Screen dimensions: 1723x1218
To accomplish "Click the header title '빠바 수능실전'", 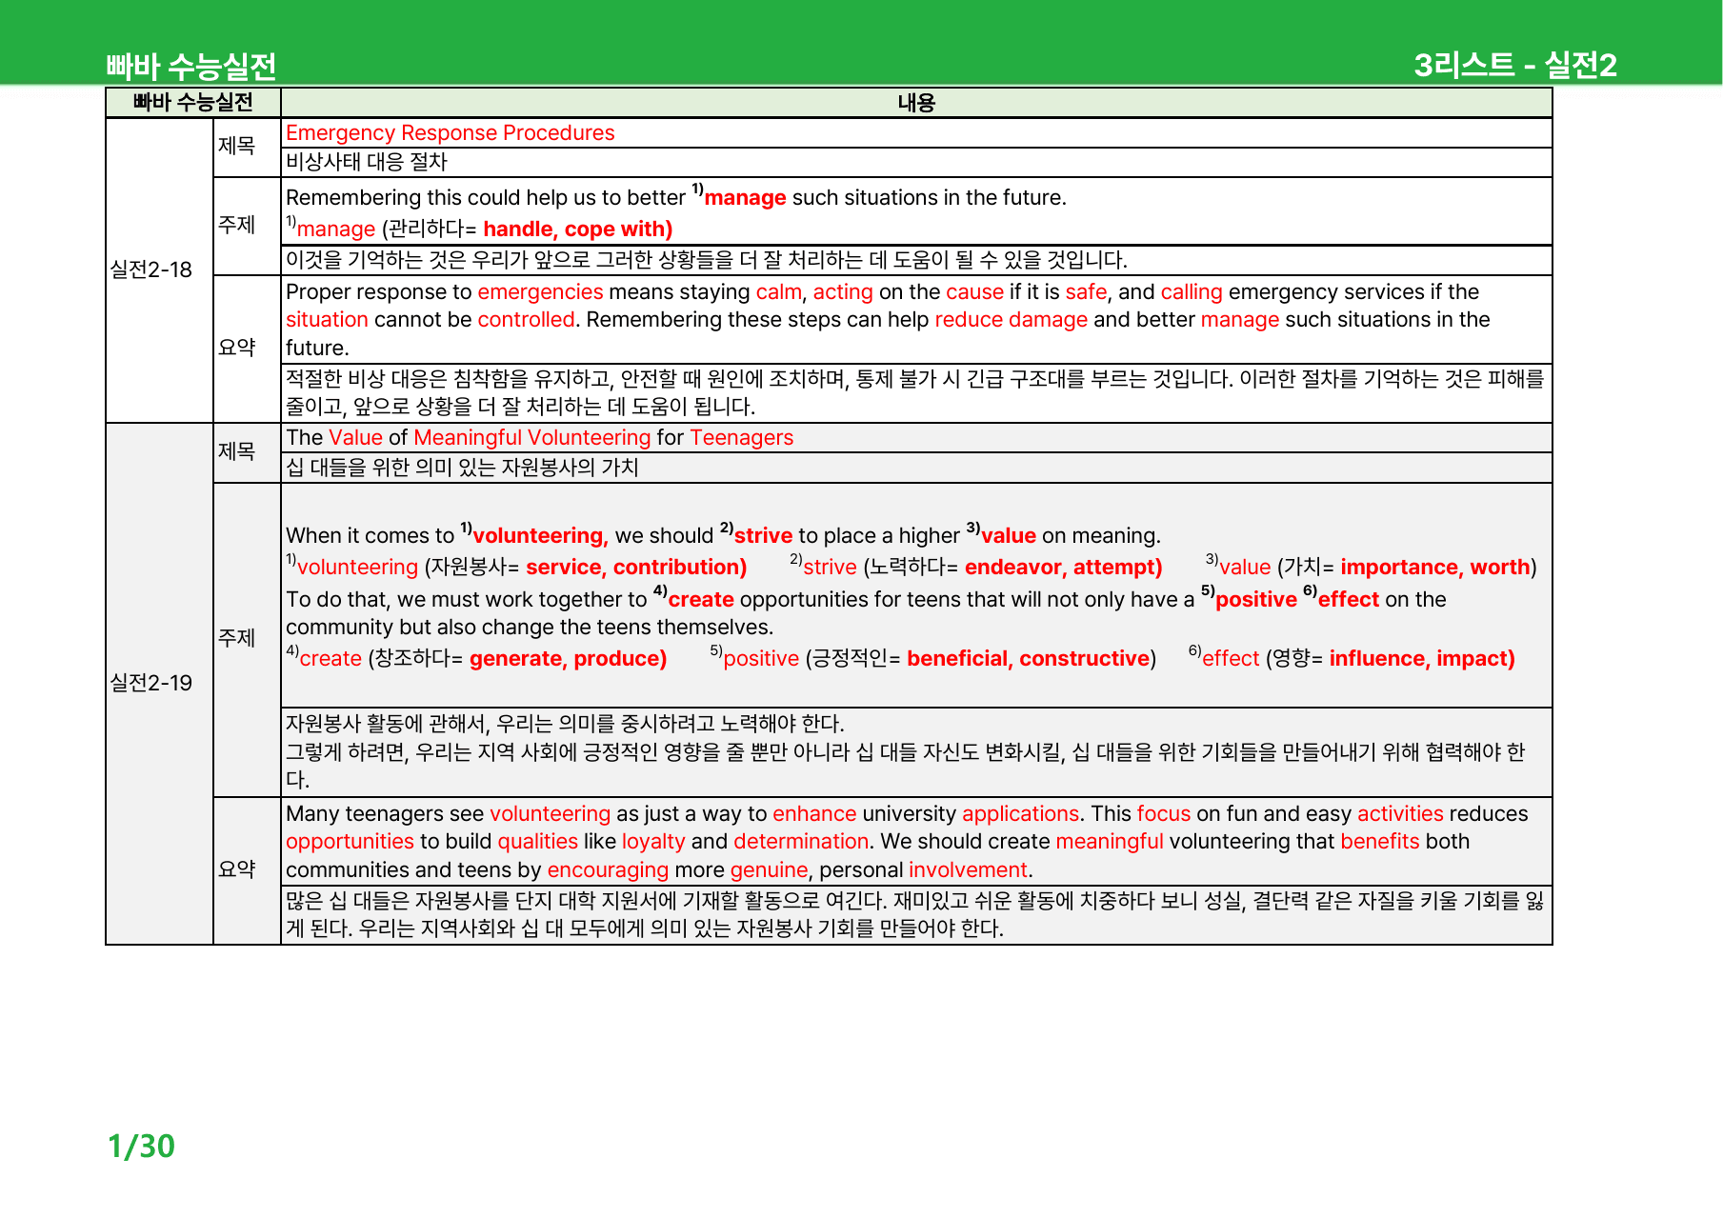I will pyautogui.click(x=191, y=66).
